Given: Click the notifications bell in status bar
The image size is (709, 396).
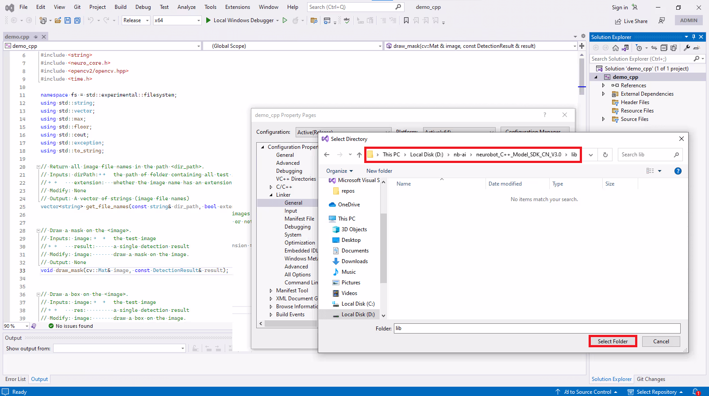Looking at the screenshot, I should pos(696,392).
